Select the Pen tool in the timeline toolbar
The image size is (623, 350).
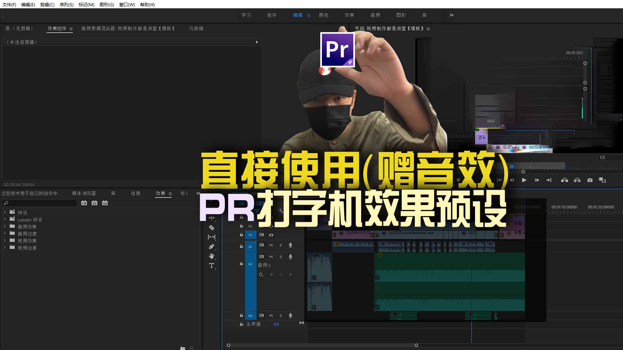[x=212, y=246]
